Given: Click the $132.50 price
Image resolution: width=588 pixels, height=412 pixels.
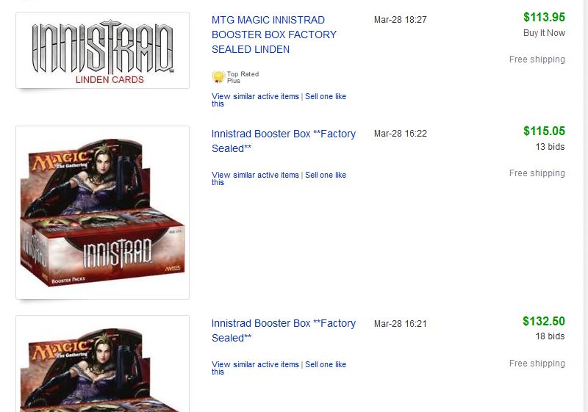Looking at the screenshot, I should [544, 321].
